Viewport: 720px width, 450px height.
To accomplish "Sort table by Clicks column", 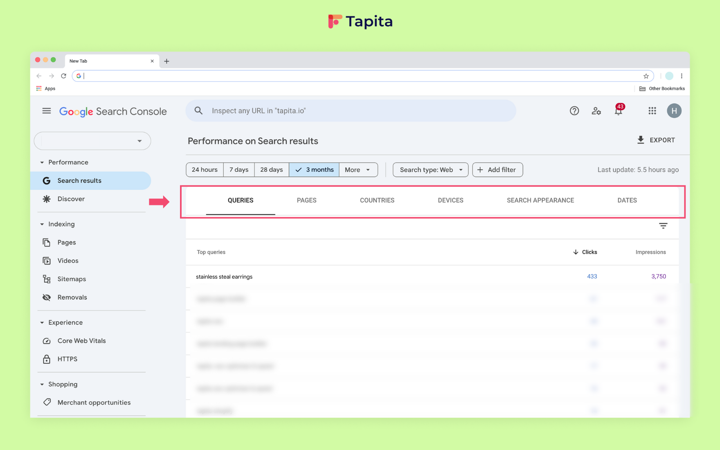I will pyautogui.click(x=585, y=252).
